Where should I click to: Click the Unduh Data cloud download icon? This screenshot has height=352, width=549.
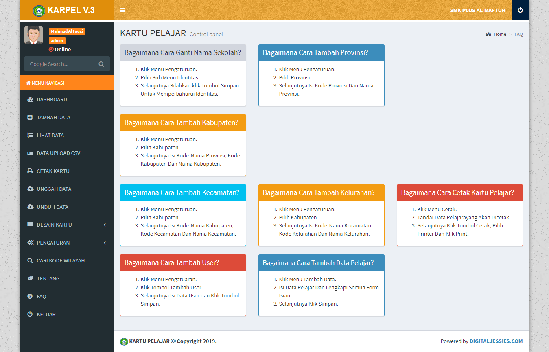tap(30, 207)
